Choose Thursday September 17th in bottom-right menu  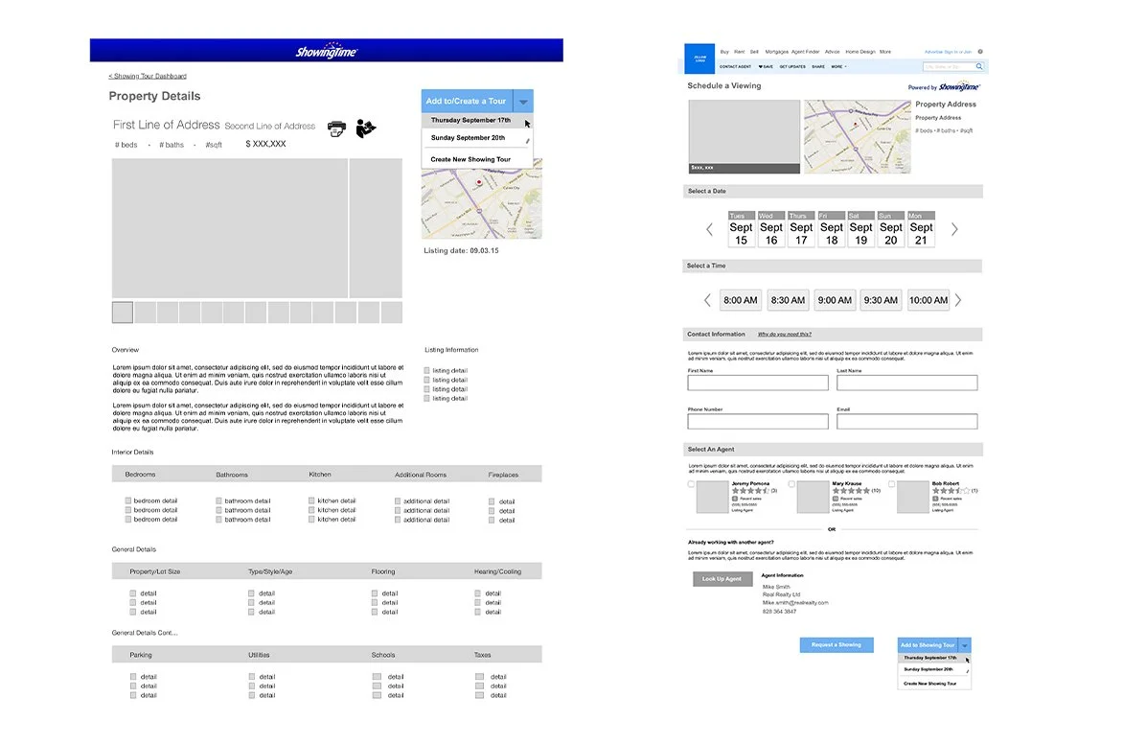pos(934,658)
